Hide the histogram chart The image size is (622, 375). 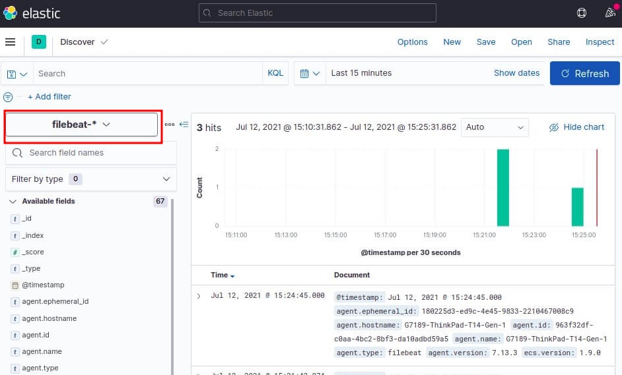576,127
